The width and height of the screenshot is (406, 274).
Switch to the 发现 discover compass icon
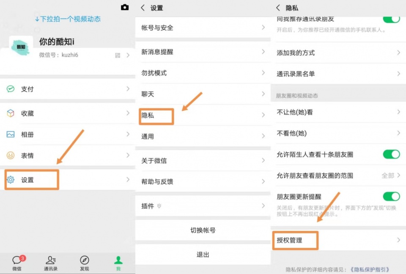pos(85,260)
